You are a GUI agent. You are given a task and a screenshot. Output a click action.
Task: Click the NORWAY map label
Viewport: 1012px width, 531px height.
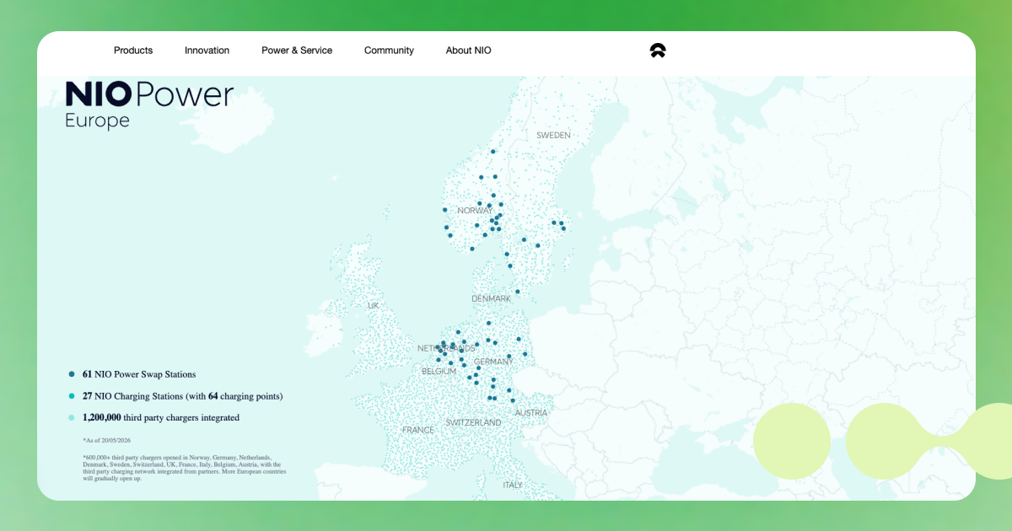tap(475, 211)
